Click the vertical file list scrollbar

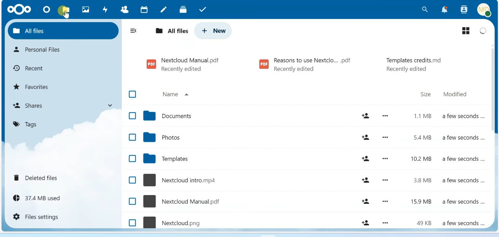tap(493, 89)
